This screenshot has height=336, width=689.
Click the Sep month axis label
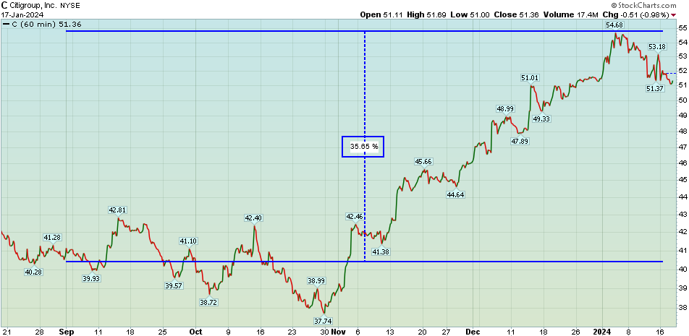pos(66,332)
